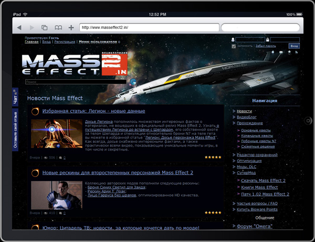Image resolution: width=315 pixels, height=242 pixels.
Task: Click the password input field
Action: click(285, 40)
